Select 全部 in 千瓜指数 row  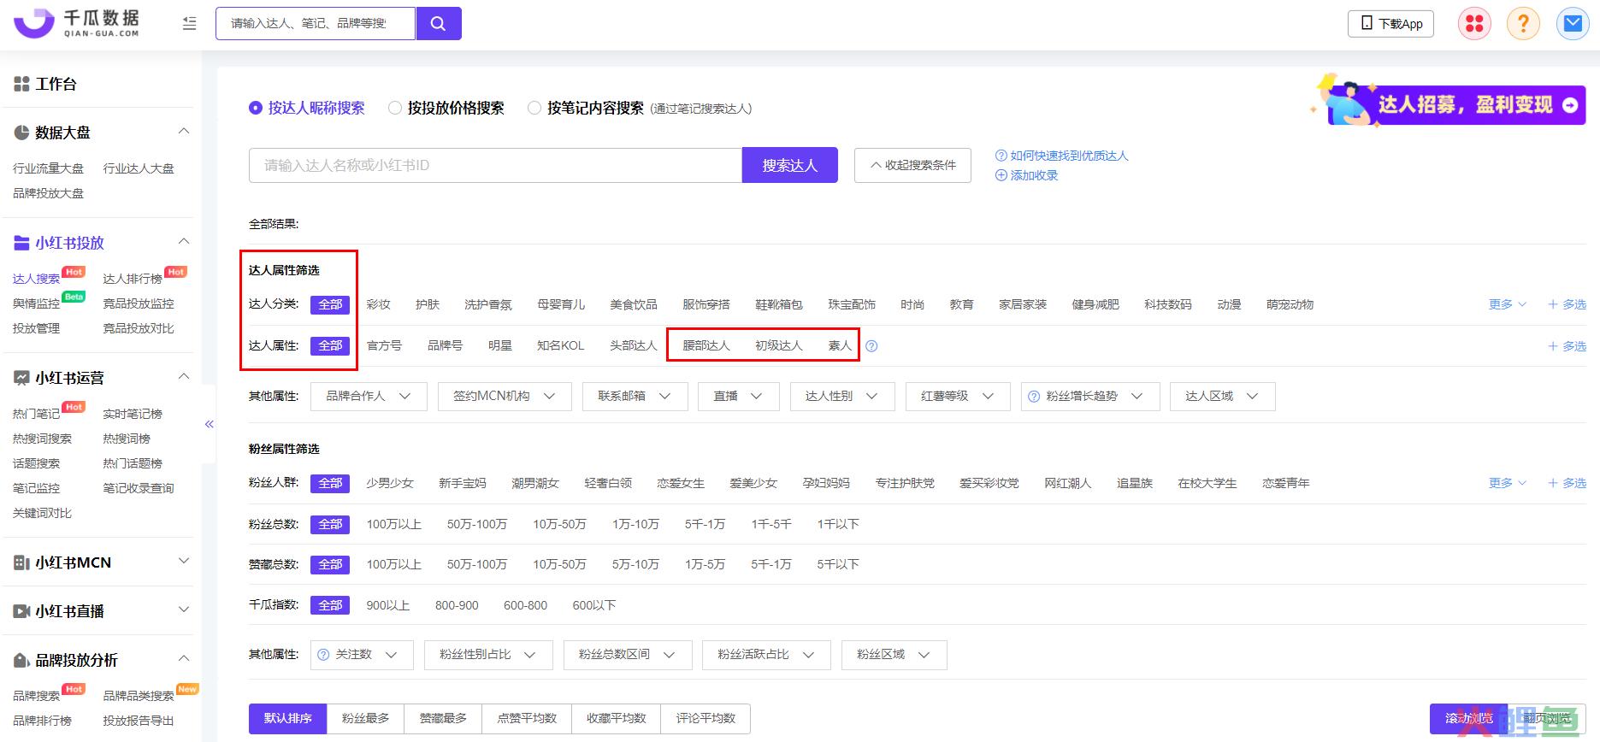click(x=330, y=605)
